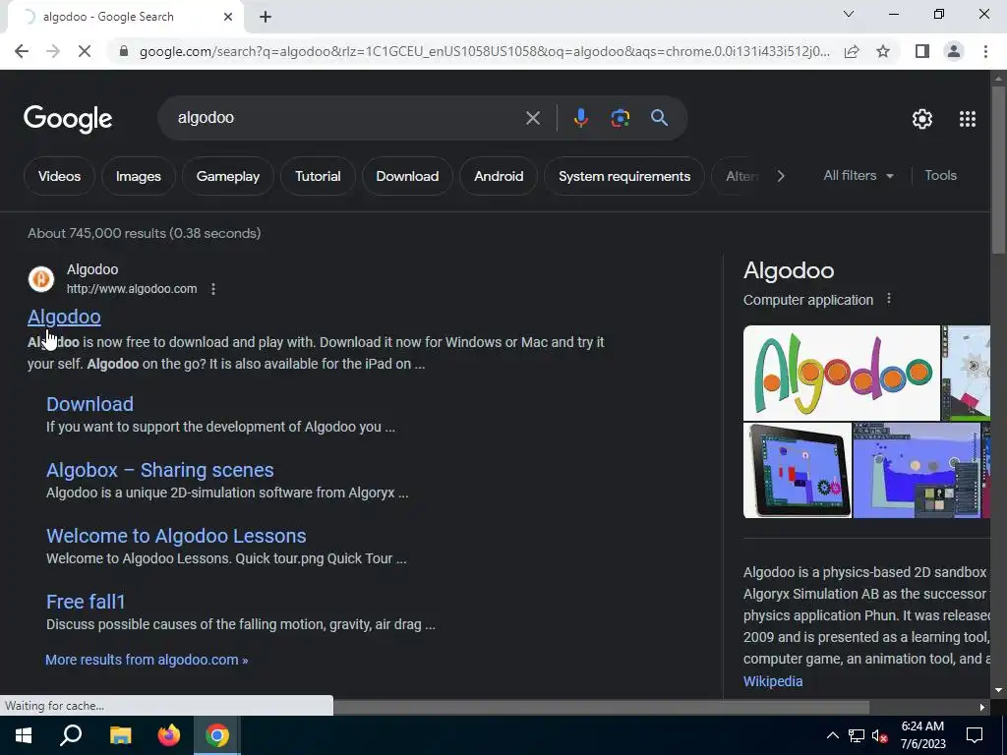Open the main Algodoo result link
This screenshot has width=1007, height=755.
(64, 317)
